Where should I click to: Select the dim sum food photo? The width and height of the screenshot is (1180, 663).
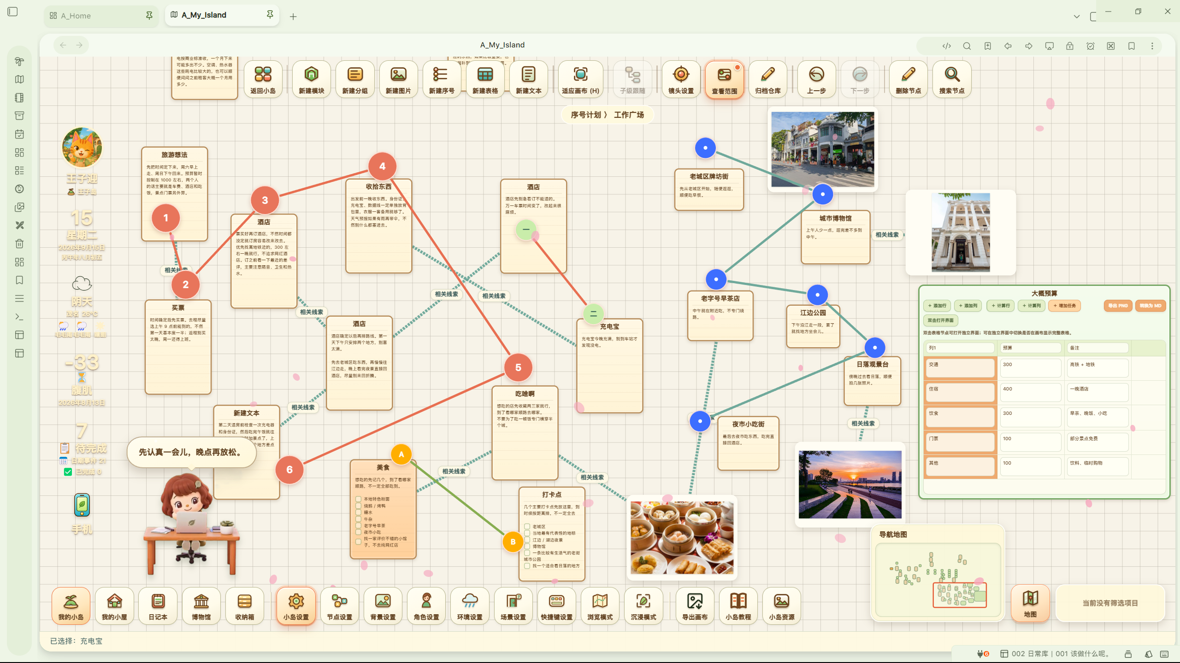coord(682,538)
